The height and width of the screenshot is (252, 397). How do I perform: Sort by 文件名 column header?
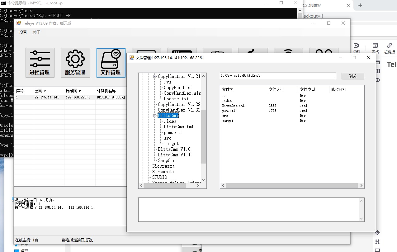[x=243, y=89]
